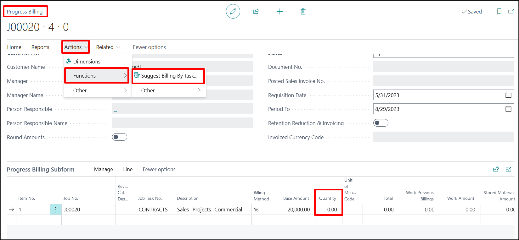The width and height of the screenshot is (519, 240).
Task: Click Fewer options in subform
Action: 159,169
